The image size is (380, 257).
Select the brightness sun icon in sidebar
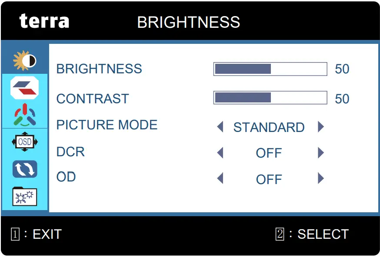pos(24,60)
